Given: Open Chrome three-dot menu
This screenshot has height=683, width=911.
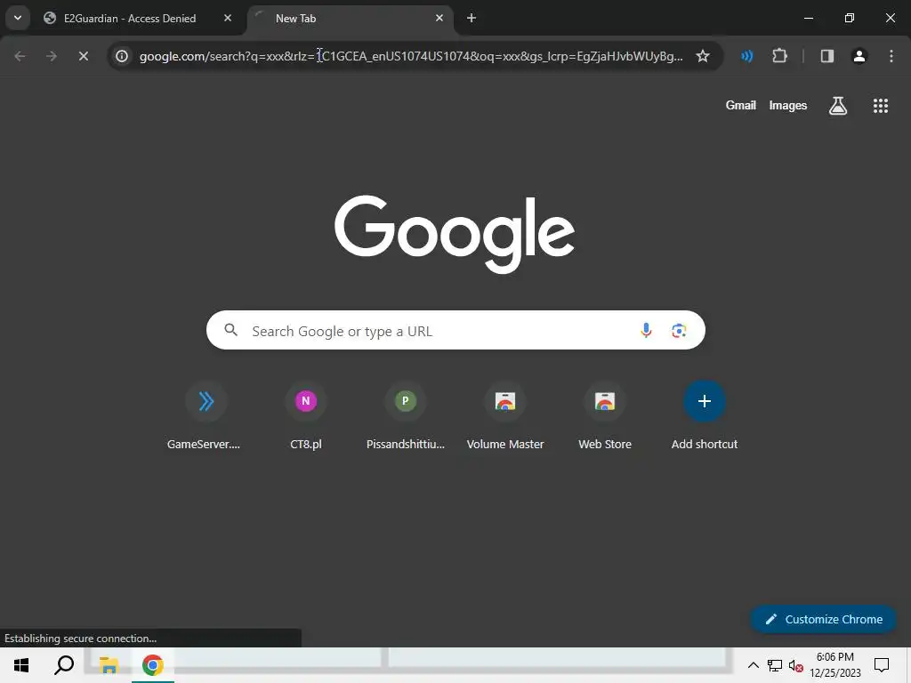Looking at the screenshot, I should pos(891,56).
